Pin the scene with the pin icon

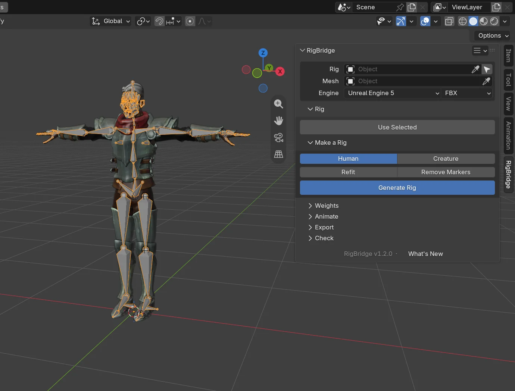[400, 7]
